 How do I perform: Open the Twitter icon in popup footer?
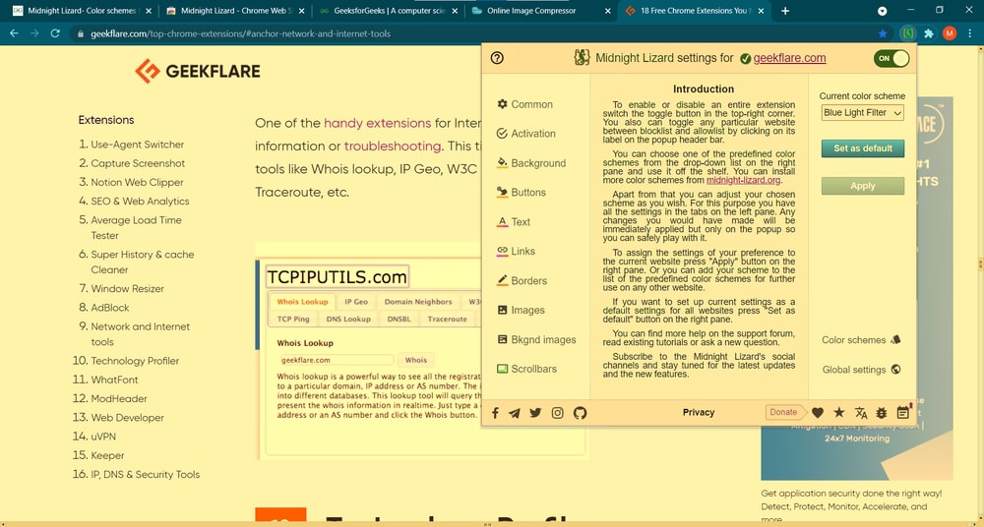click(535, 413)
